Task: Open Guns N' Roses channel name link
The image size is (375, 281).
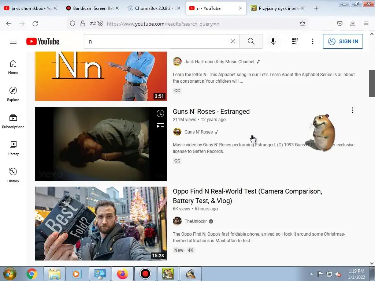Action: pyautogui.click(x=198, y=132)
